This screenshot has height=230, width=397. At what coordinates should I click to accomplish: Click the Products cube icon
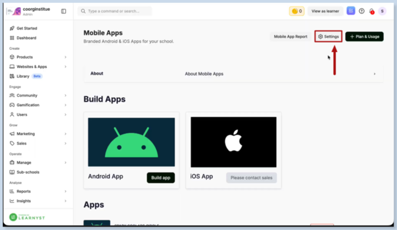pos(12,57)
